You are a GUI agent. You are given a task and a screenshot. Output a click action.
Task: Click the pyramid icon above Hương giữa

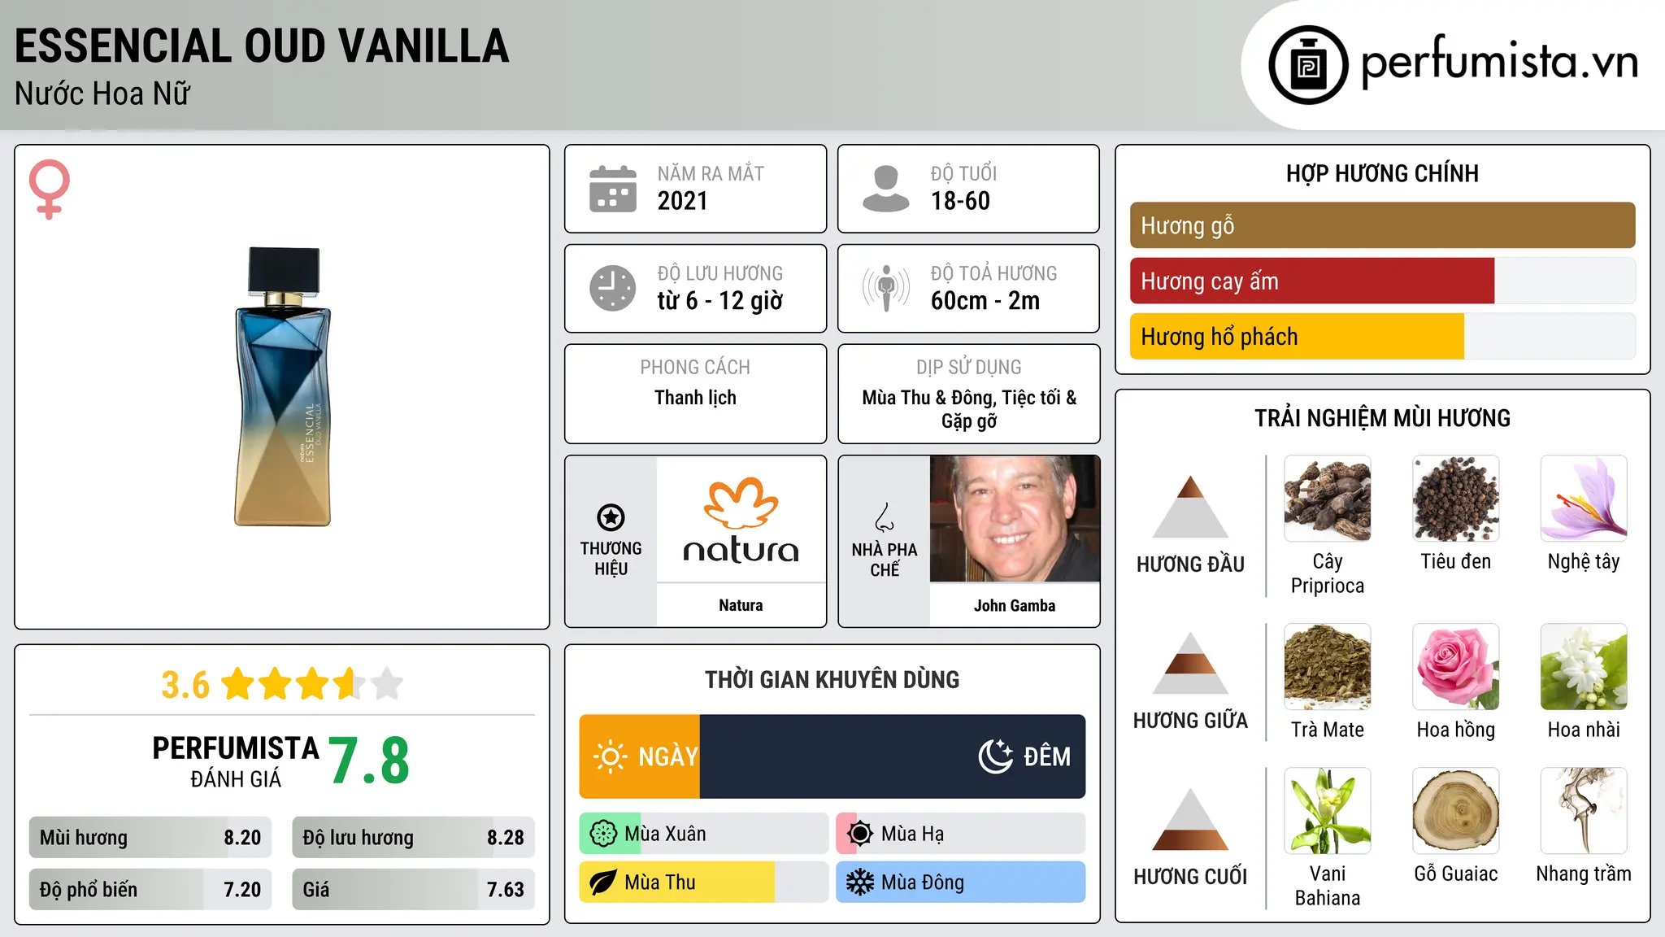[1190, 663]
